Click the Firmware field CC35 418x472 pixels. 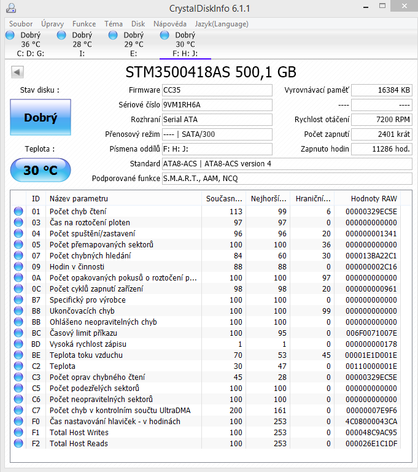click(217, 90)
